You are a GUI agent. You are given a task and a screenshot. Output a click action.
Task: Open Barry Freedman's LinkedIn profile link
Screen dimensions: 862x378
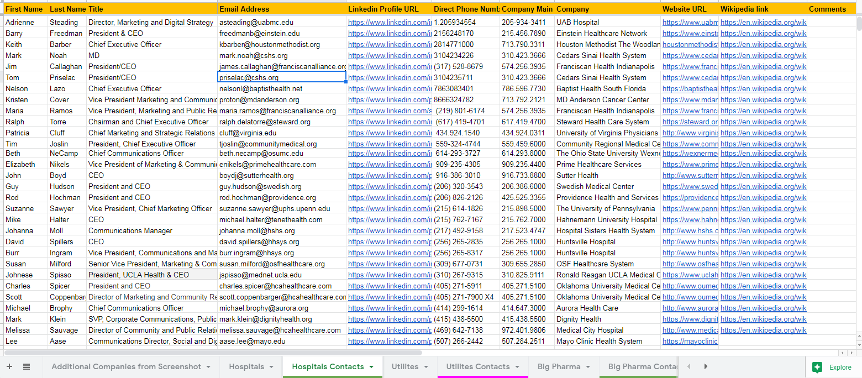390,33
